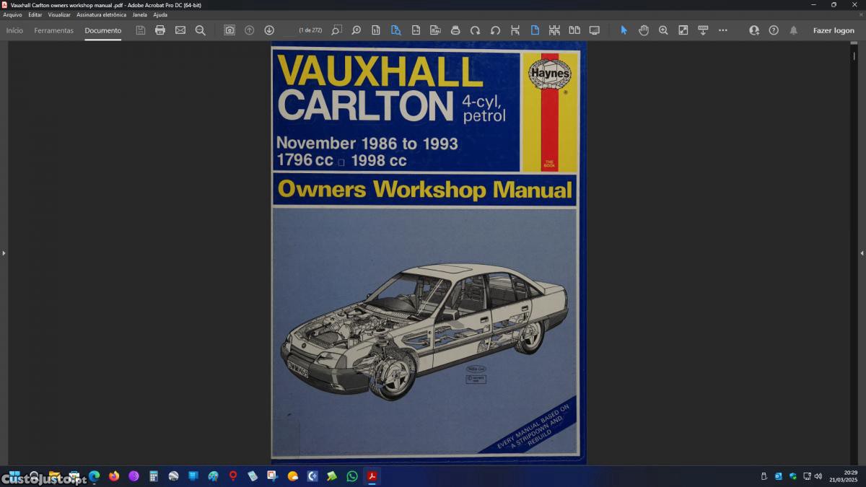The height and width of the screenshot is (487, 866).
Task: Open the help question mark button
Action: pyautogui.click(x=774, y=30)
